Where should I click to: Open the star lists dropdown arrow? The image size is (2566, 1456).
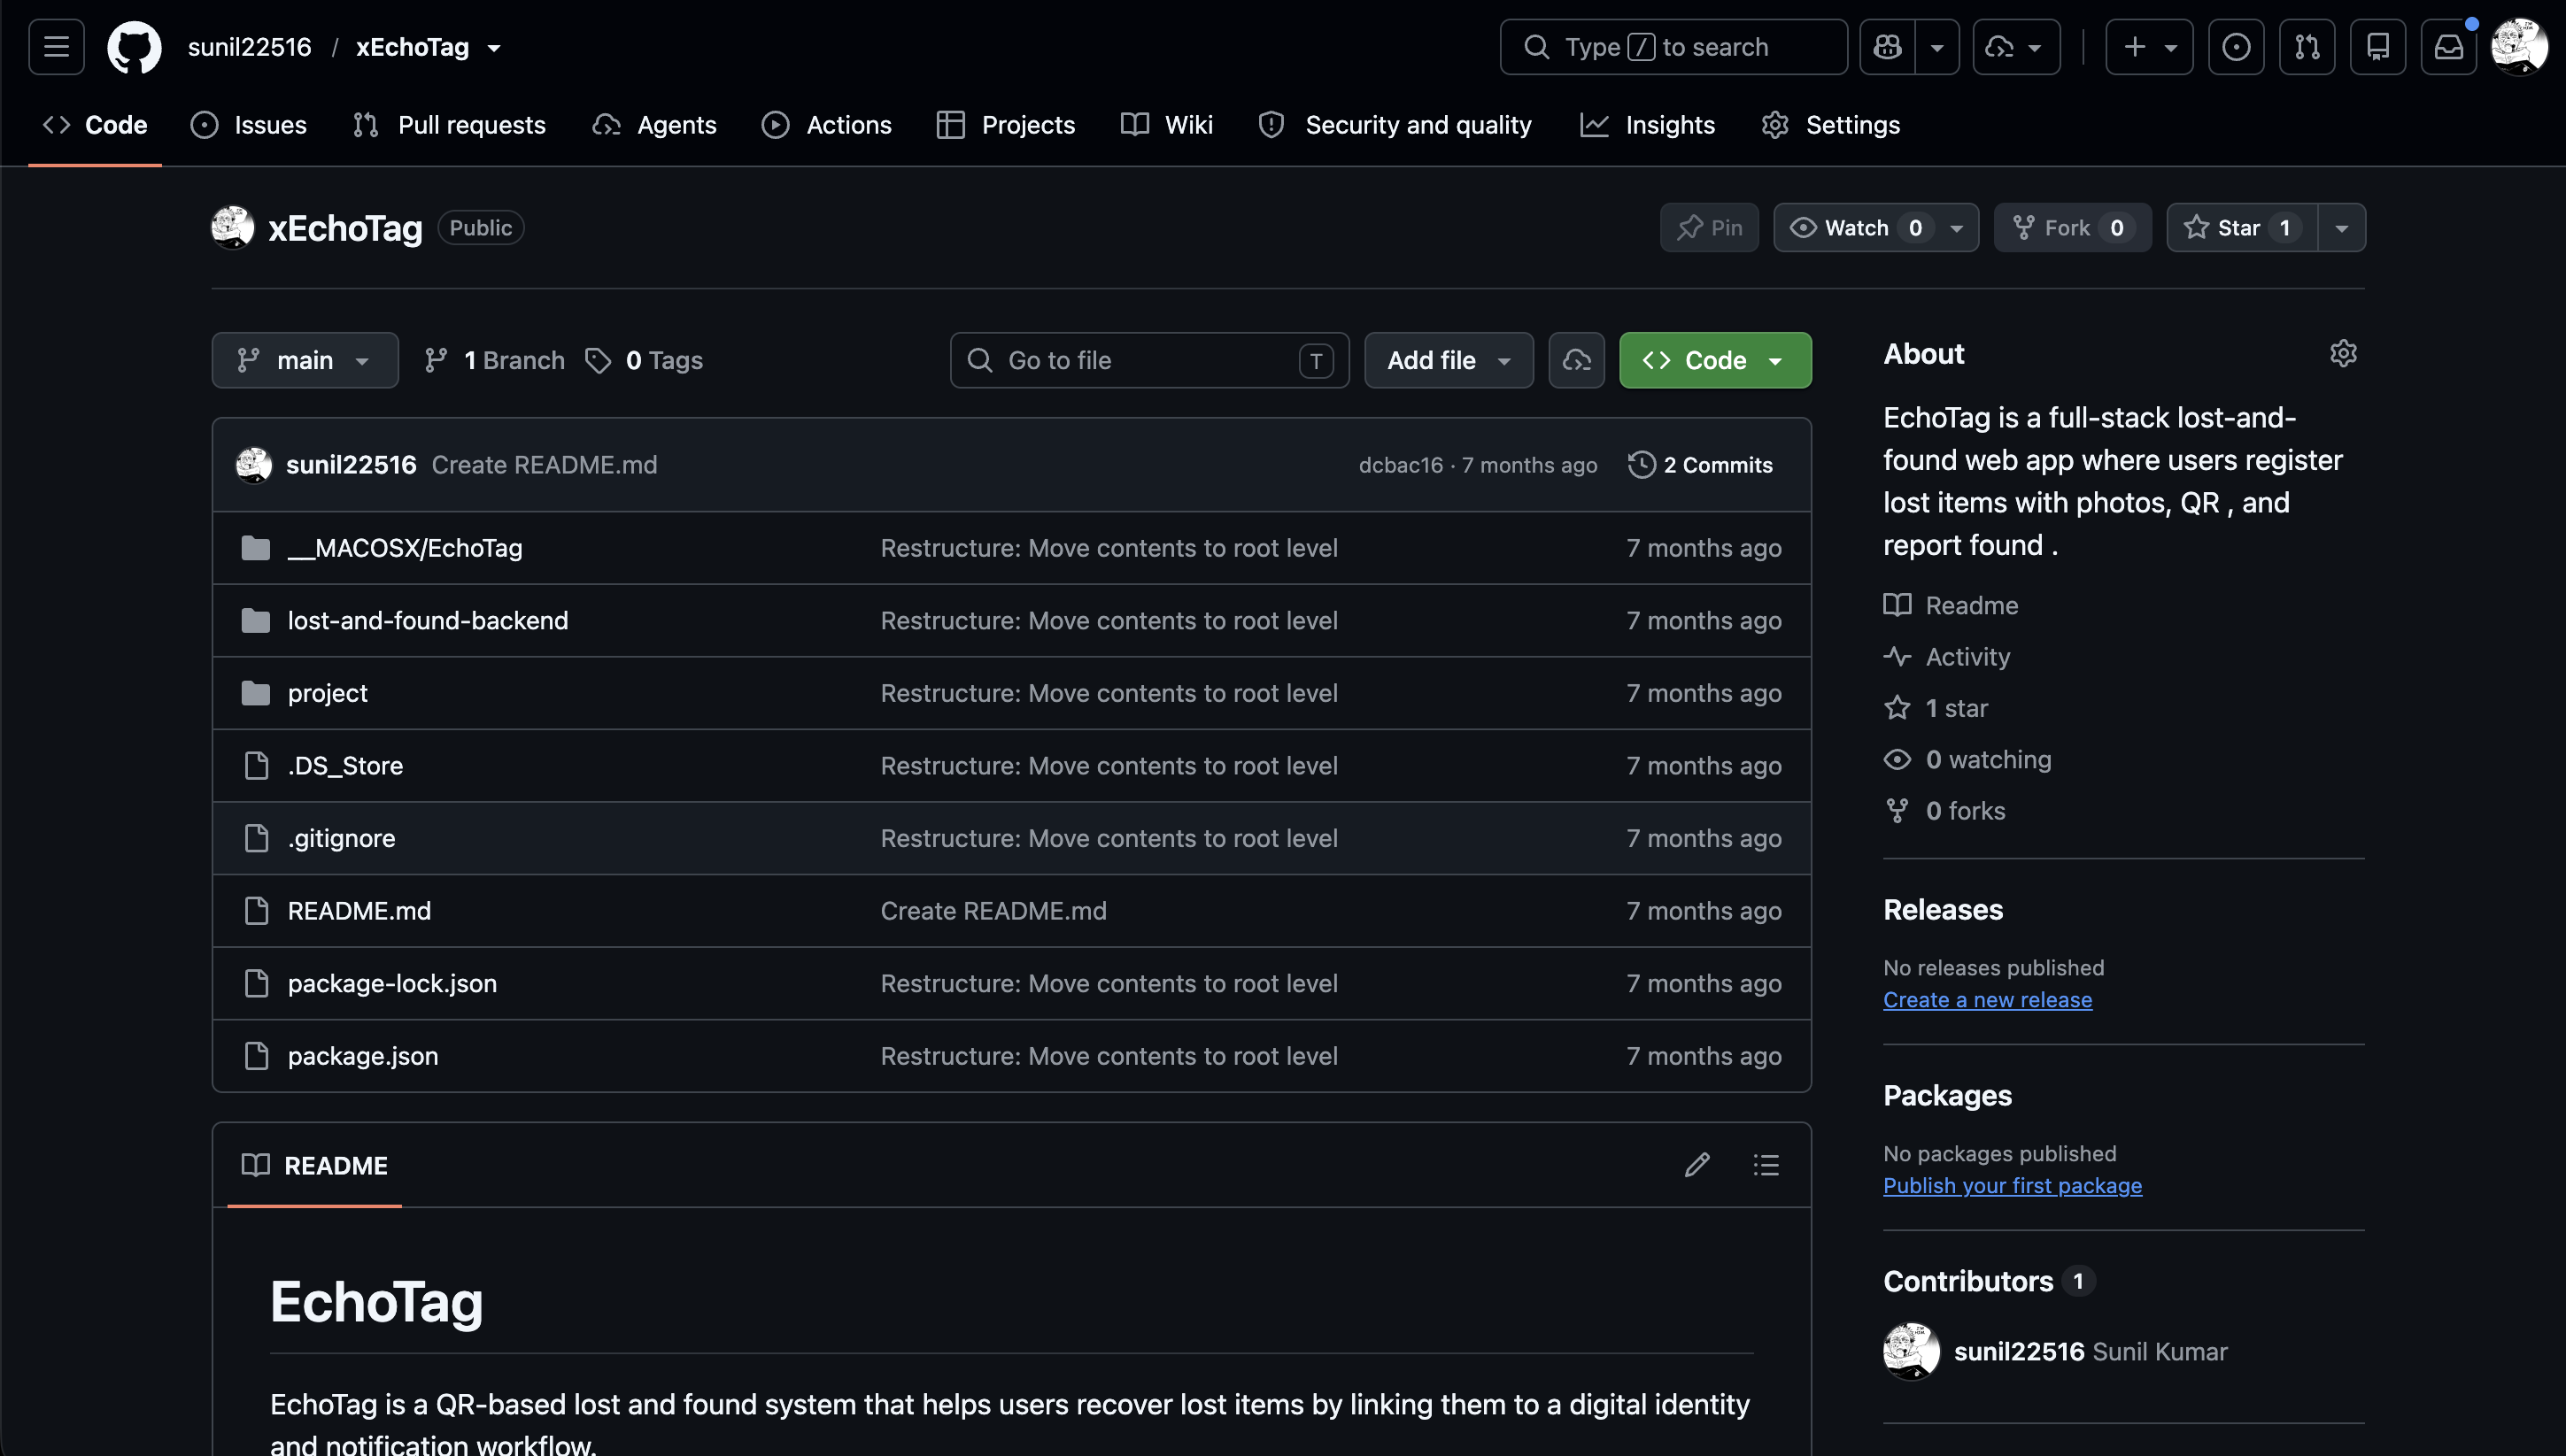point(2342,228)
